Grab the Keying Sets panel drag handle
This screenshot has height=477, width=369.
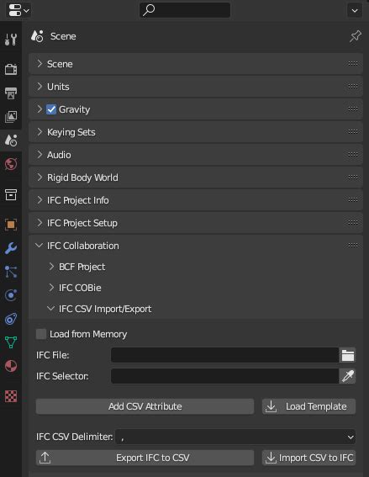click(x=352, y=132)
